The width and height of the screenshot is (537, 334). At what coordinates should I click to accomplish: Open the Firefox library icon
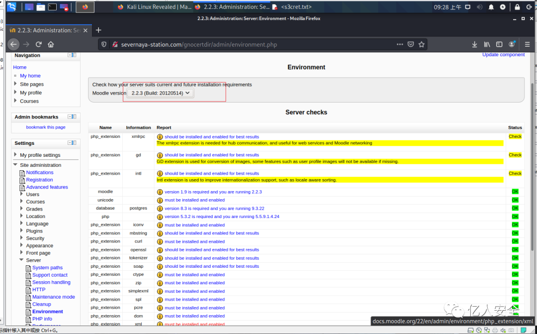point(487,44)
